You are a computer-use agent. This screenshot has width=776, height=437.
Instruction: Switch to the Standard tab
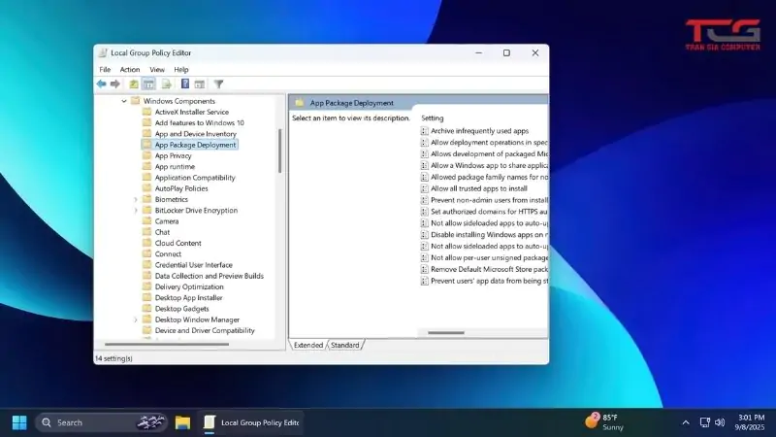(345, 345)
